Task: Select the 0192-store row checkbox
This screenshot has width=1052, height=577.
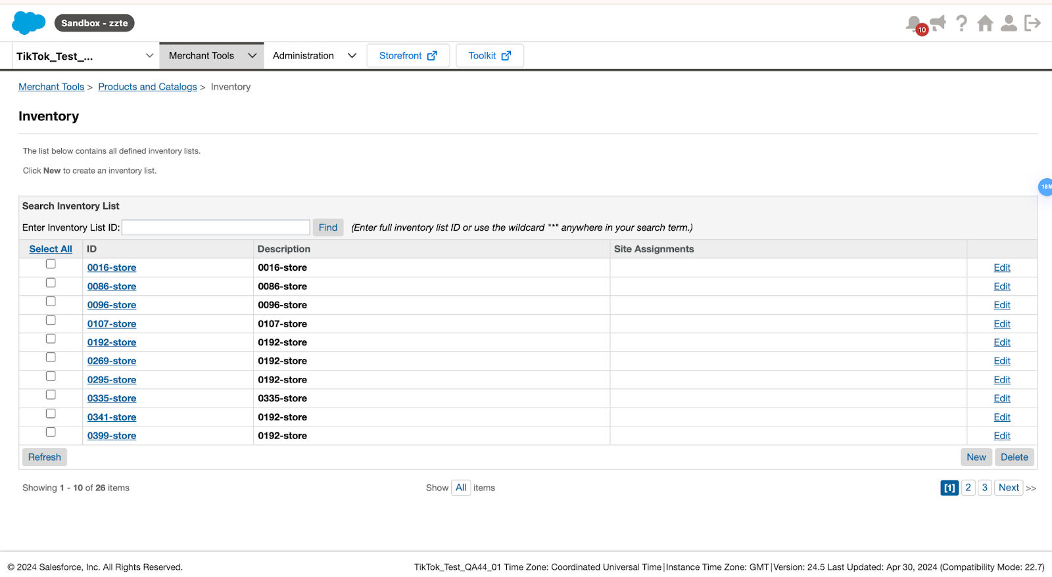Action: 51,339
